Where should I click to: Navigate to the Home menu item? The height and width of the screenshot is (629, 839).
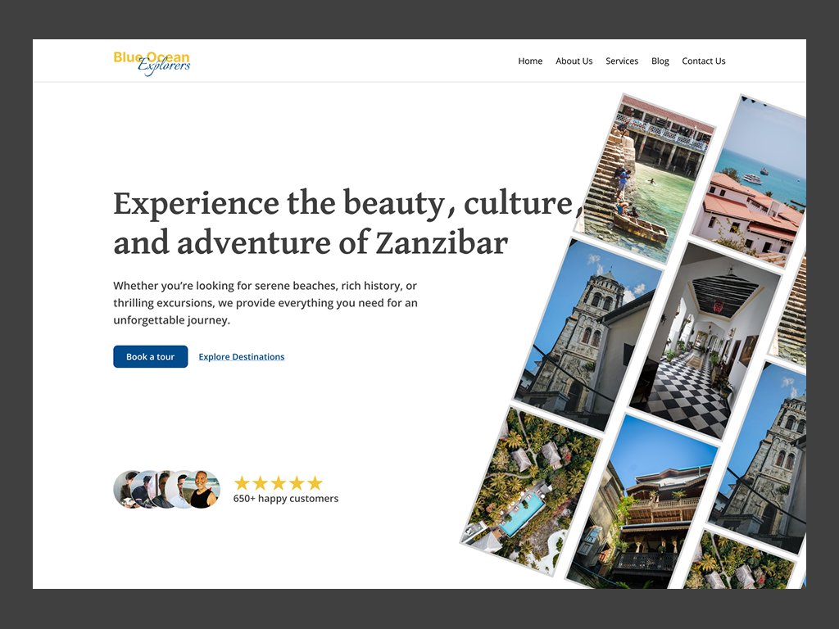530,61
